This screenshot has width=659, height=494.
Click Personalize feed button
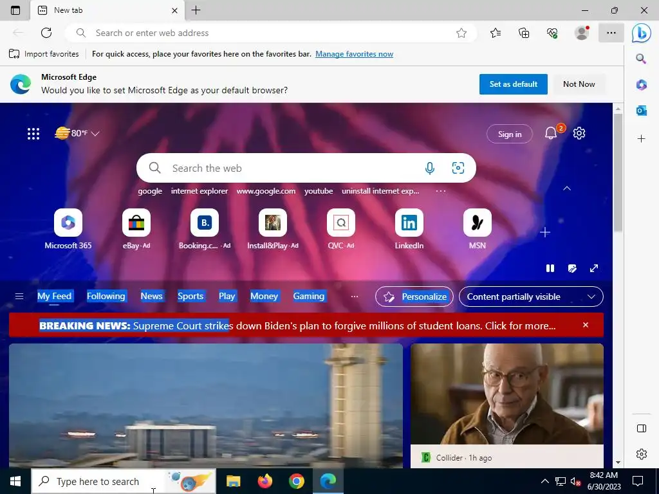tap(414, 297)
